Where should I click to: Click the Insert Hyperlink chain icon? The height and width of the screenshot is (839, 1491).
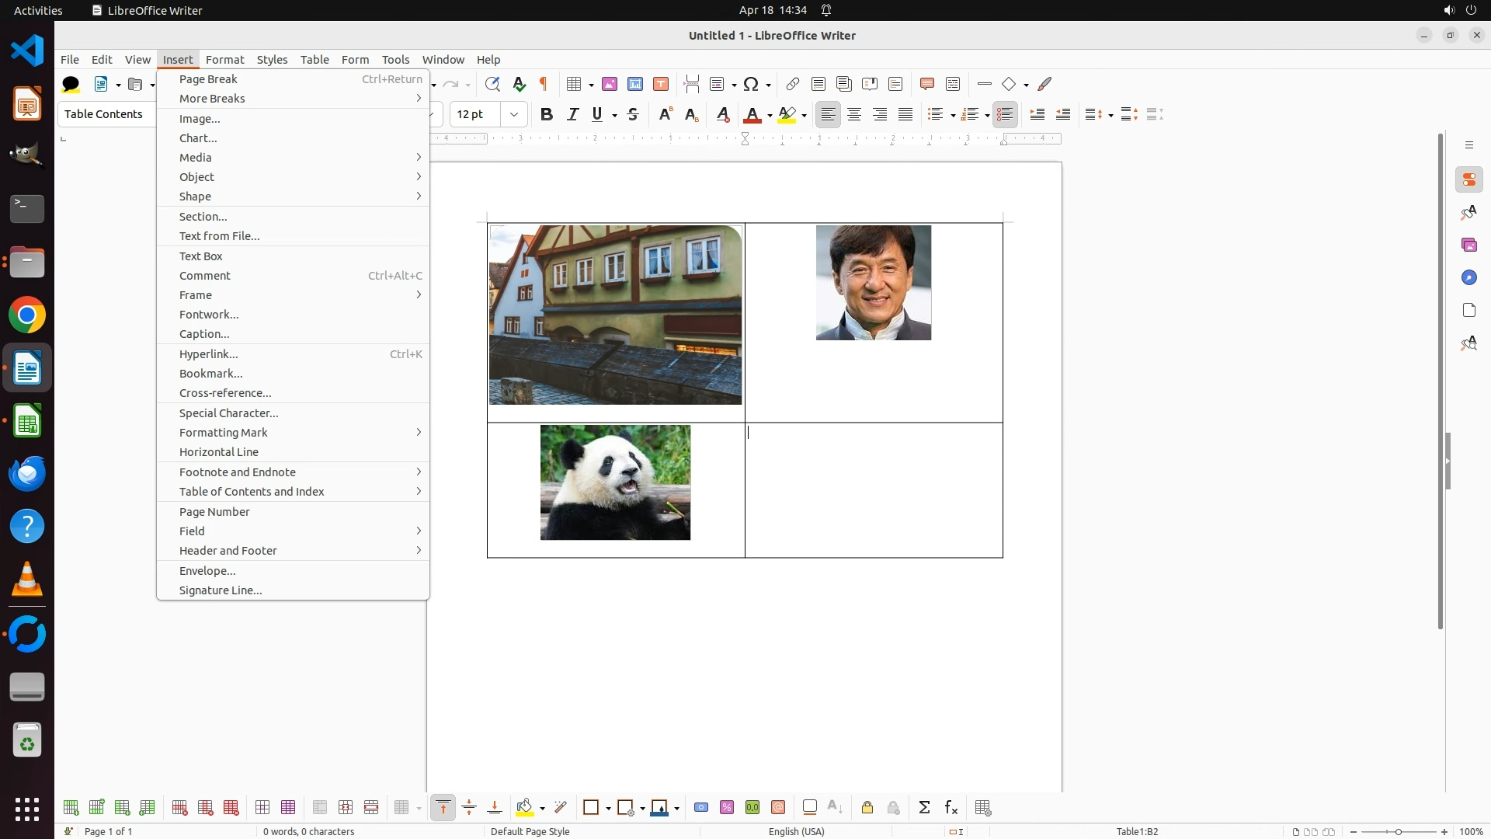(x=792, y=84)
